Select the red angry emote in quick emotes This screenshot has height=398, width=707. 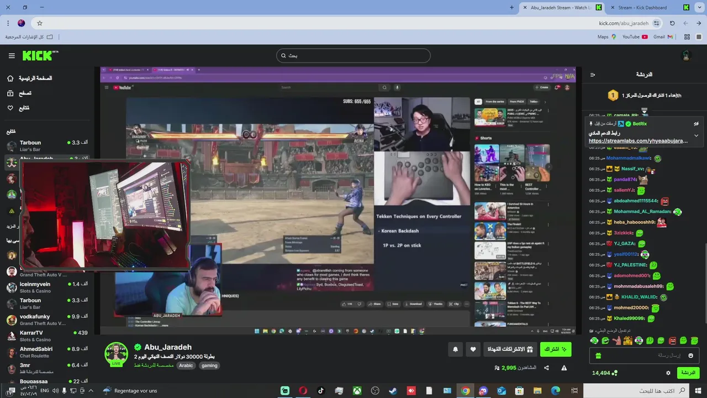coord(672,341)
